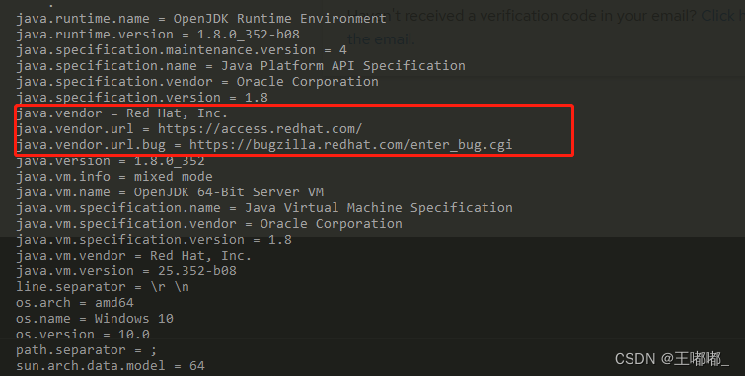745x376 pixels.
Task: Click the os.name Windows 10 line
Action: 95,318
